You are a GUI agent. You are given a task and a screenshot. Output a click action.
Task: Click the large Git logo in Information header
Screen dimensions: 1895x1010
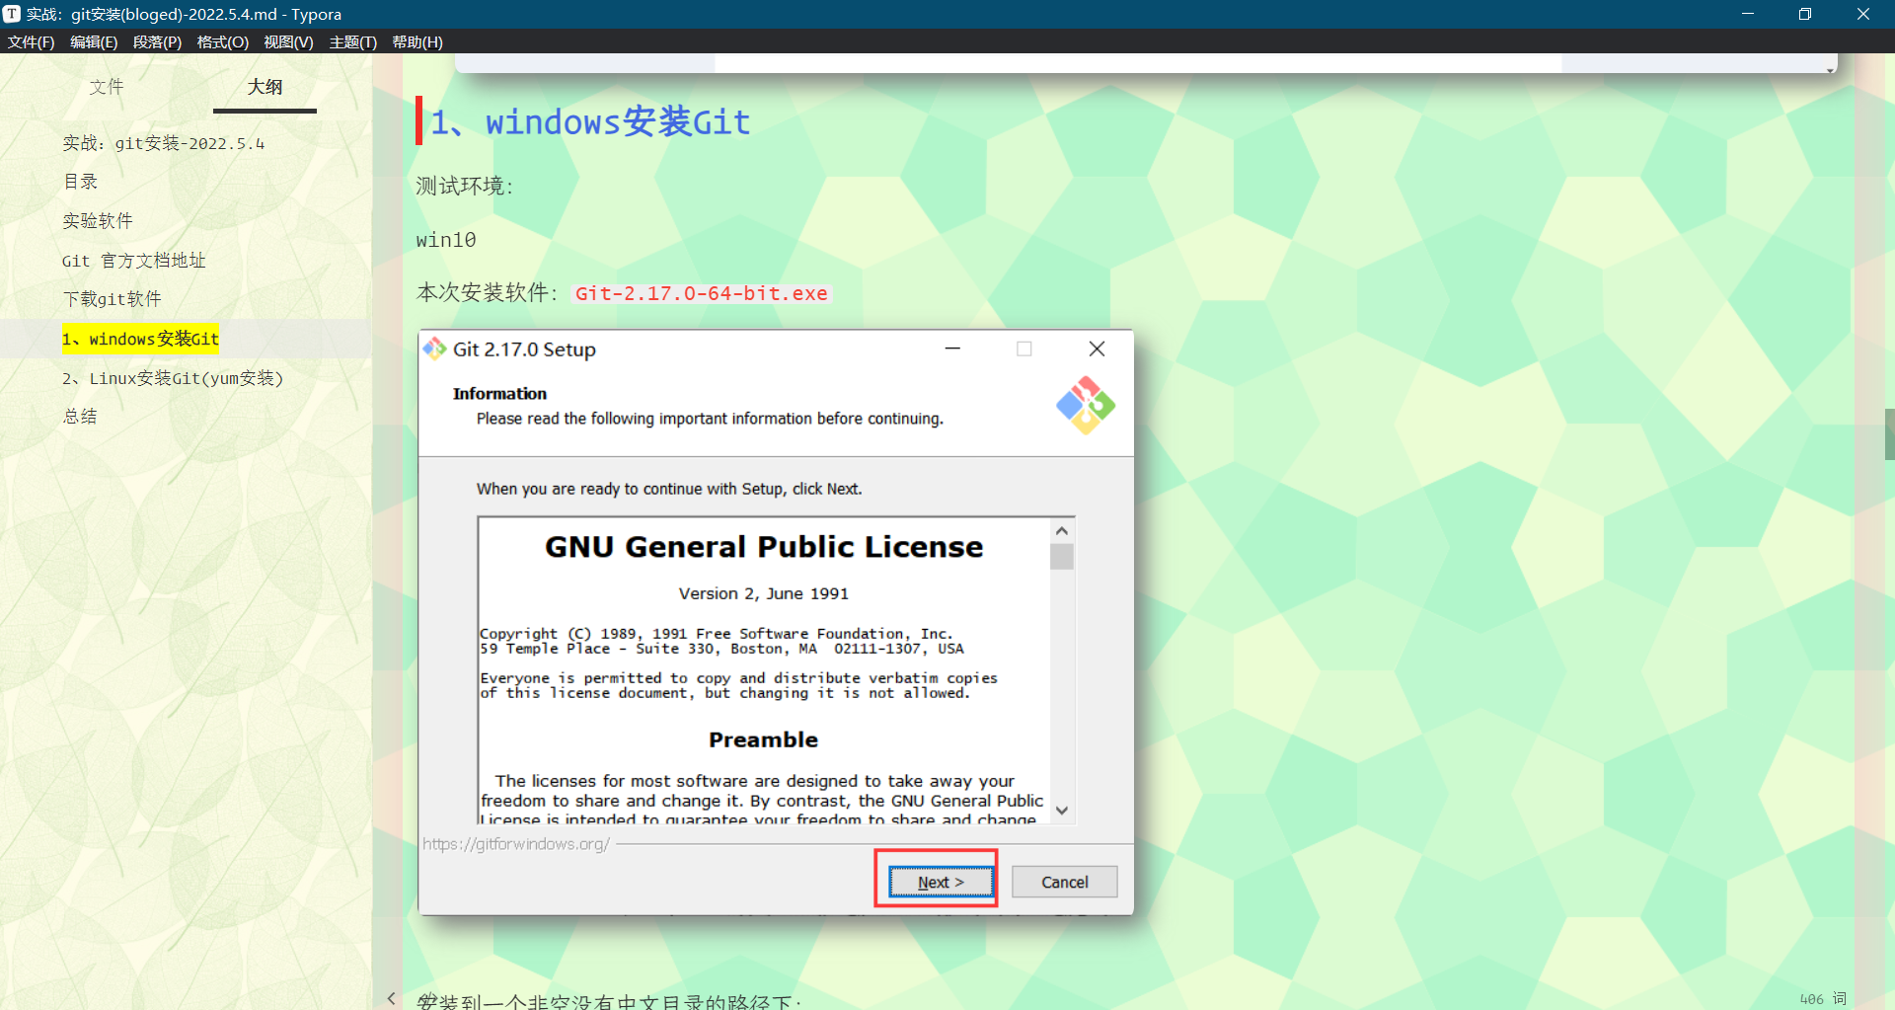coord(1086,405)
